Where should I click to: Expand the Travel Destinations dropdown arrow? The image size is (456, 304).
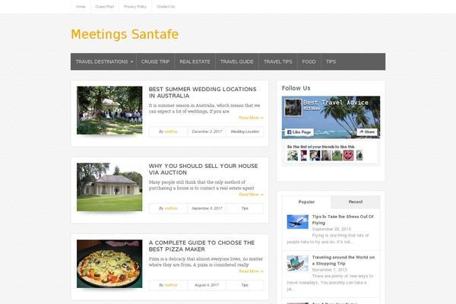(131, 62)
